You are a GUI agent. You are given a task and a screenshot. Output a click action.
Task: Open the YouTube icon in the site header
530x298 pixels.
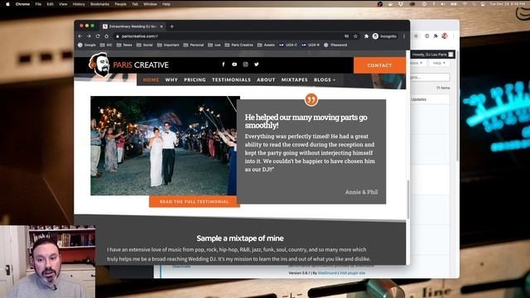(x=234, y=65)
